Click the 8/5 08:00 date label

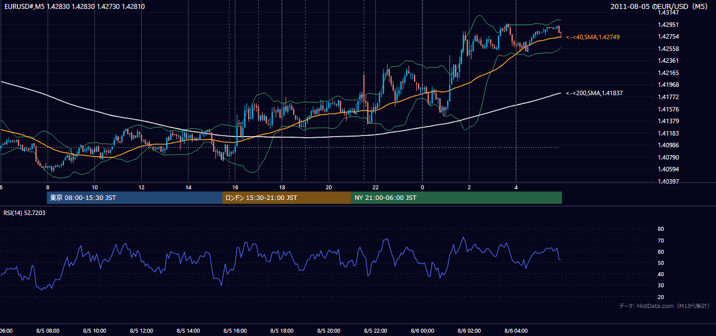pos(48,331)
